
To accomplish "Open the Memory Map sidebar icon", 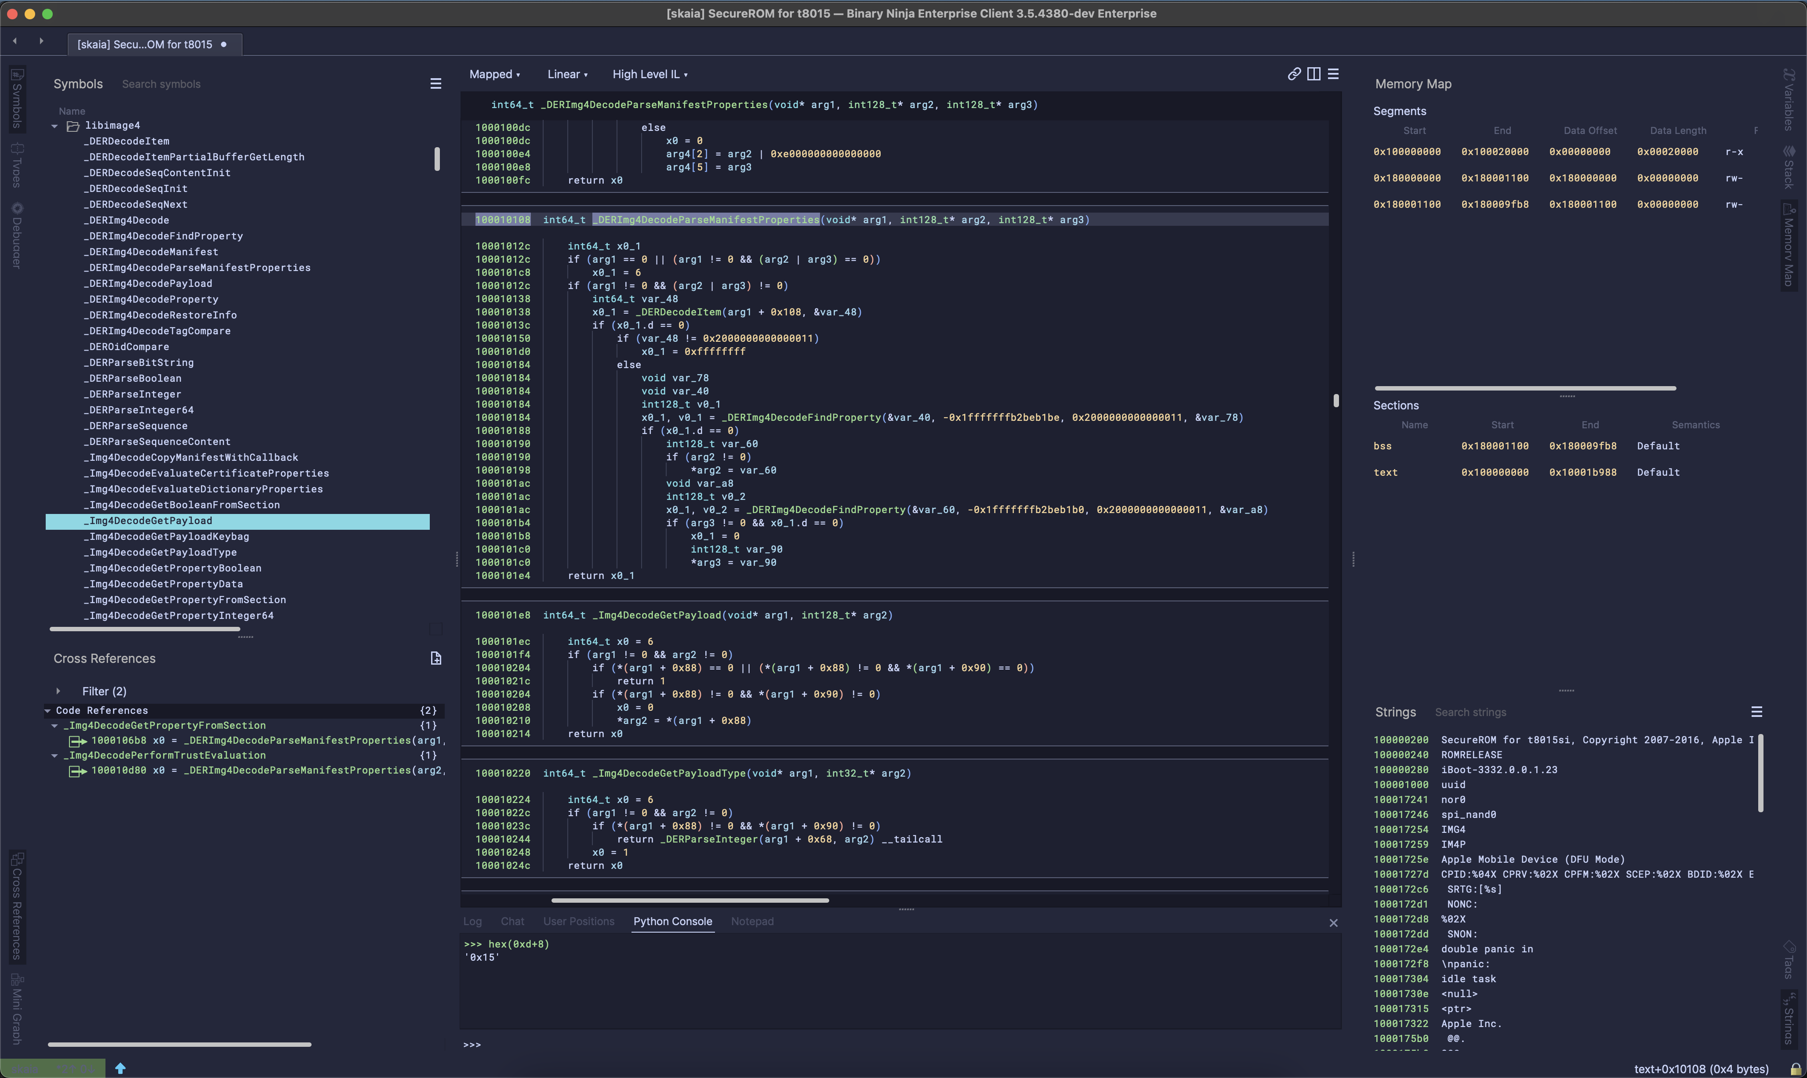I will tap(1789, 245).
